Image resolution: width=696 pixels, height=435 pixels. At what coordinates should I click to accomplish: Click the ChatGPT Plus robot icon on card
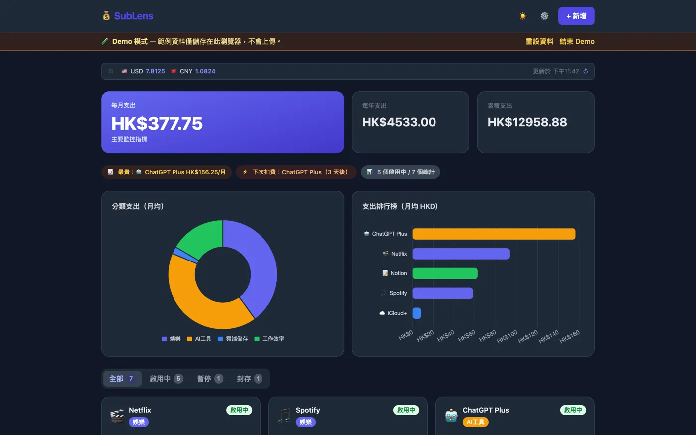(x=451, y=416)
